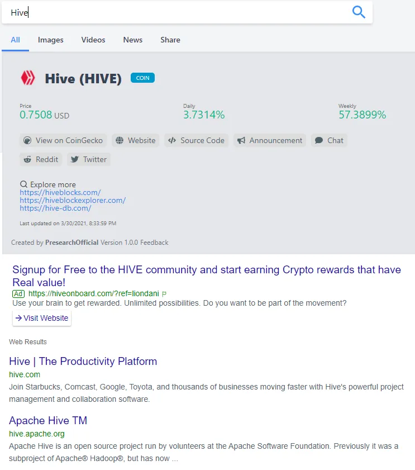415x470 pixels.
Task: Click the code brackets icon for Source Code
Action: 172,141
